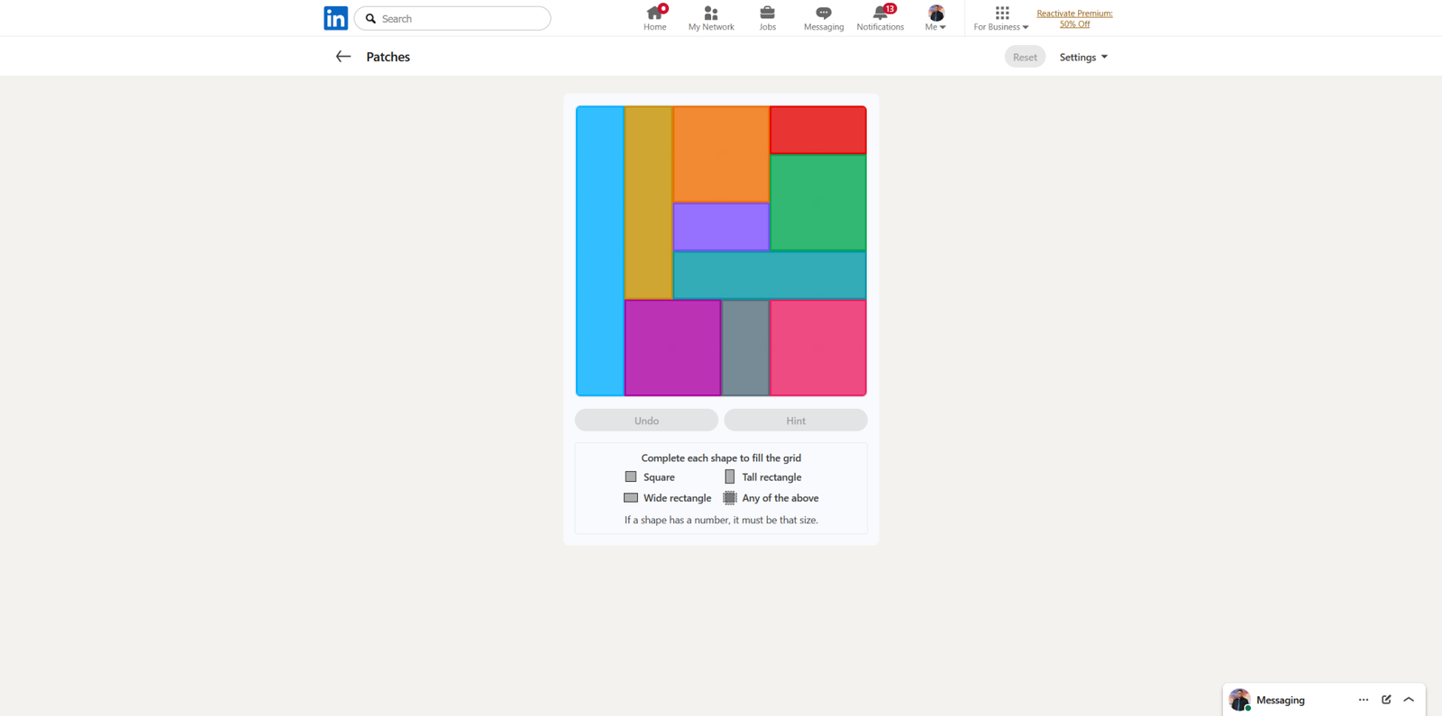Open the Jobs briefcase icon
1442x716 pixels.
tap(767, 18)
